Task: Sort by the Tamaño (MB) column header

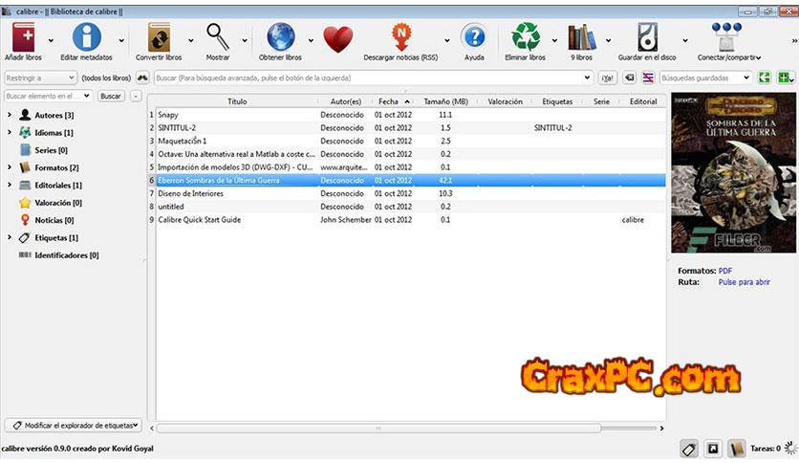Action: [445, 100]
